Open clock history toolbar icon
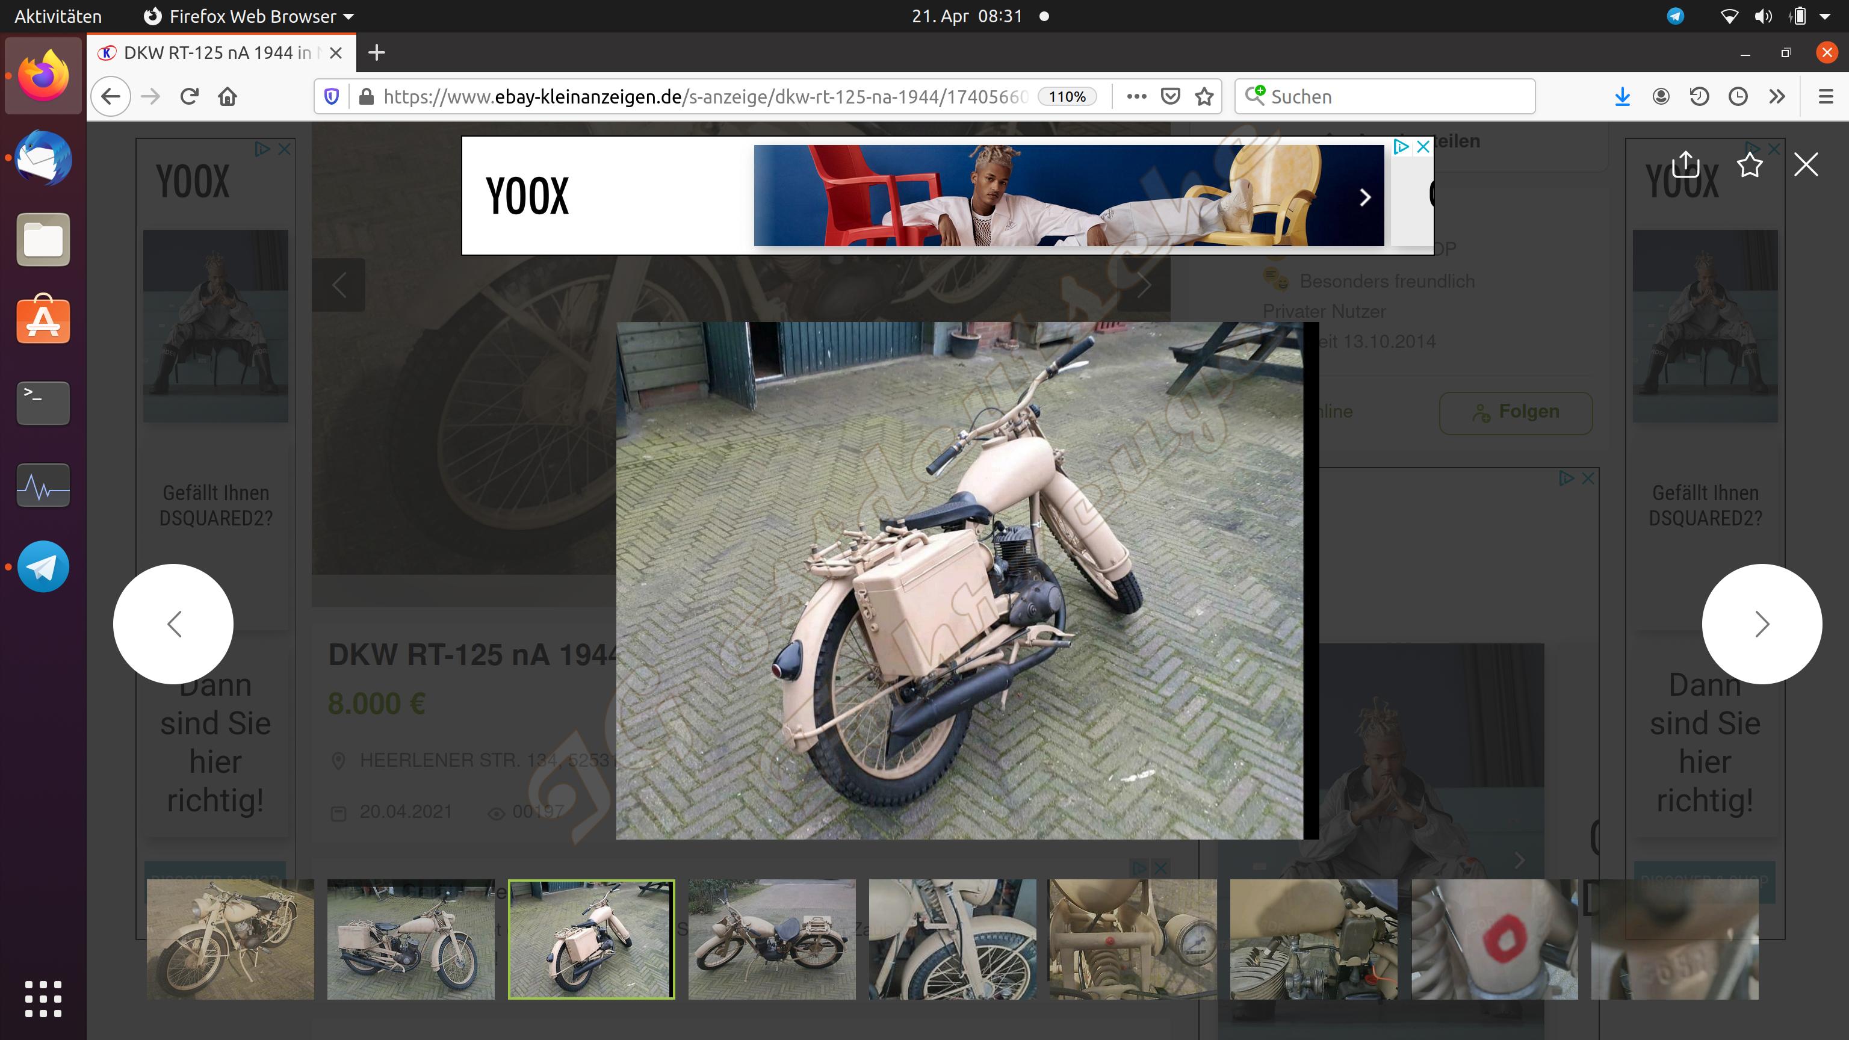 point(1738,96)
